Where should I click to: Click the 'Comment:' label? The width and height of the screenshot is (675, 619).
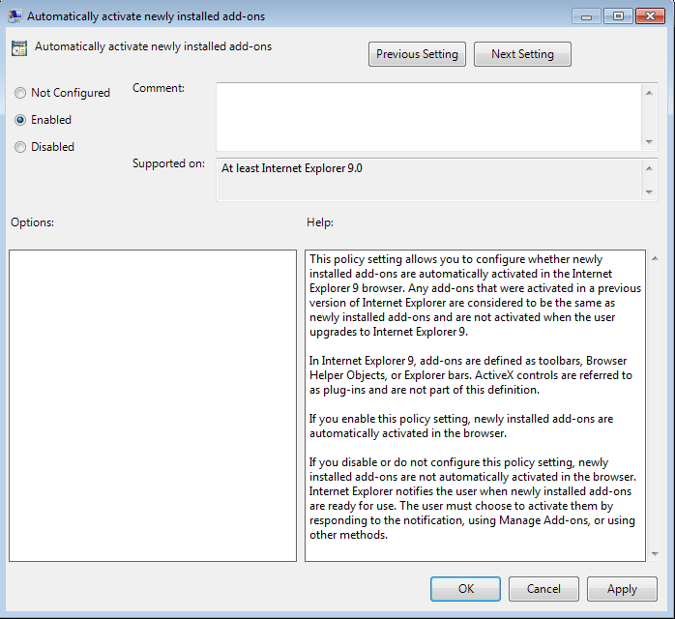[159, 88]
